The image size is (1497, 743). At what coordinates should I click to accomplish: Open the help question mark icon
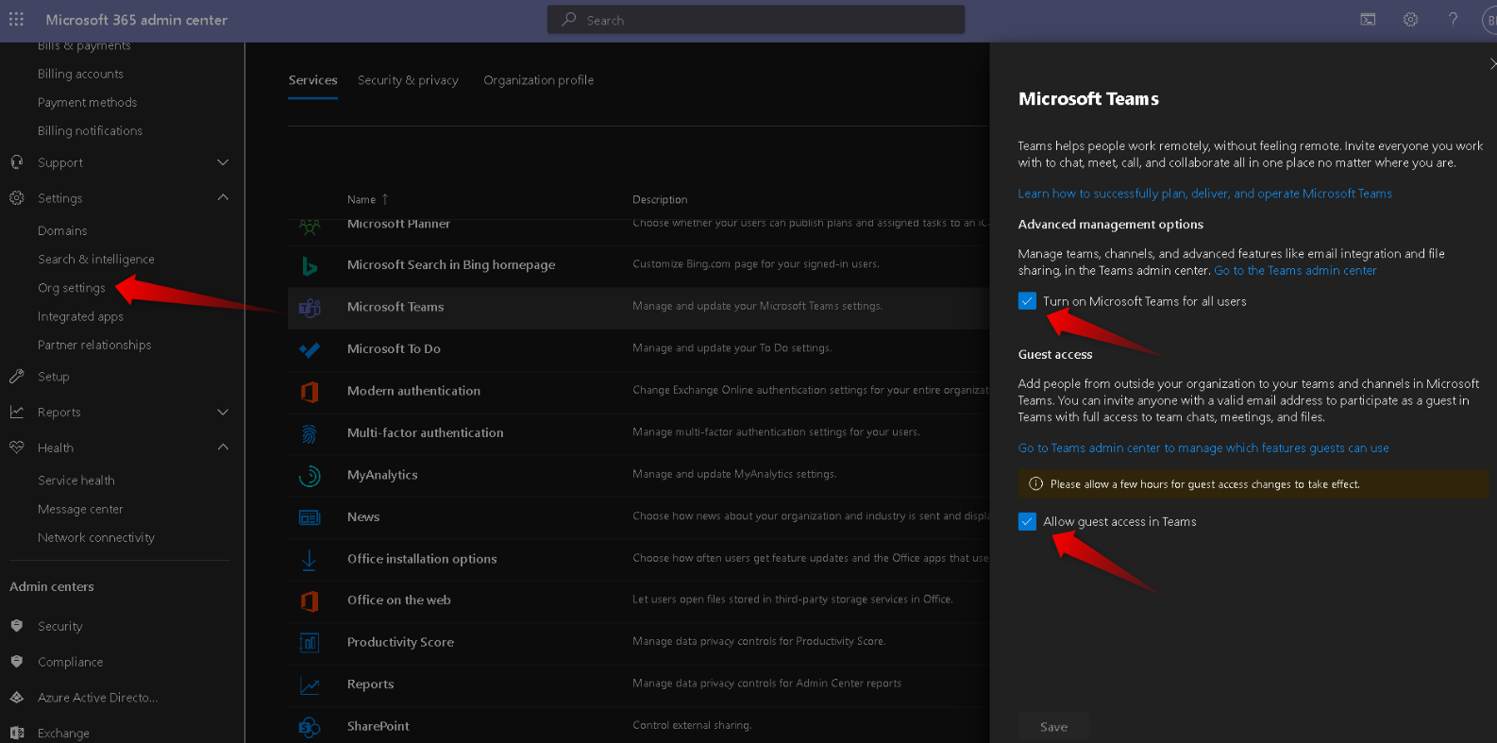[x=1453, y=19]
